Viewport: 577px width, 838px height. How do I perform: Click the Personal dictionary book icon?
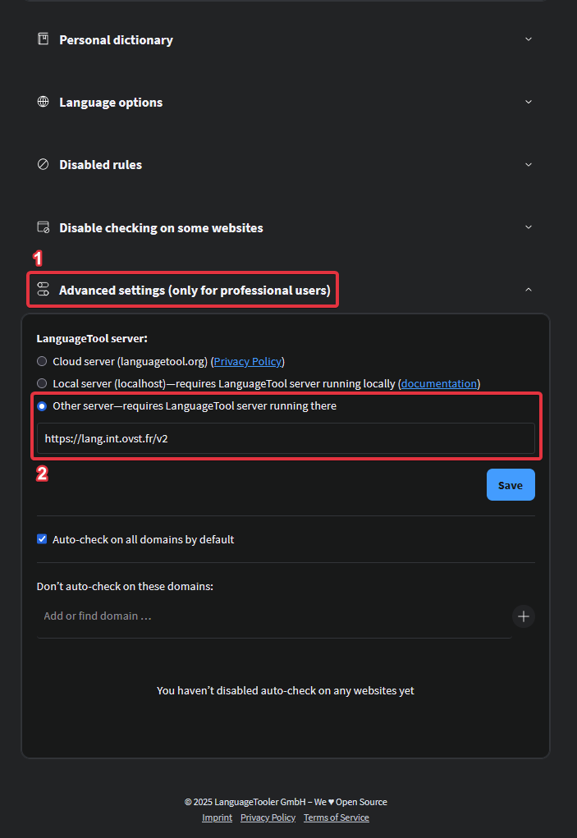(44, 39)
